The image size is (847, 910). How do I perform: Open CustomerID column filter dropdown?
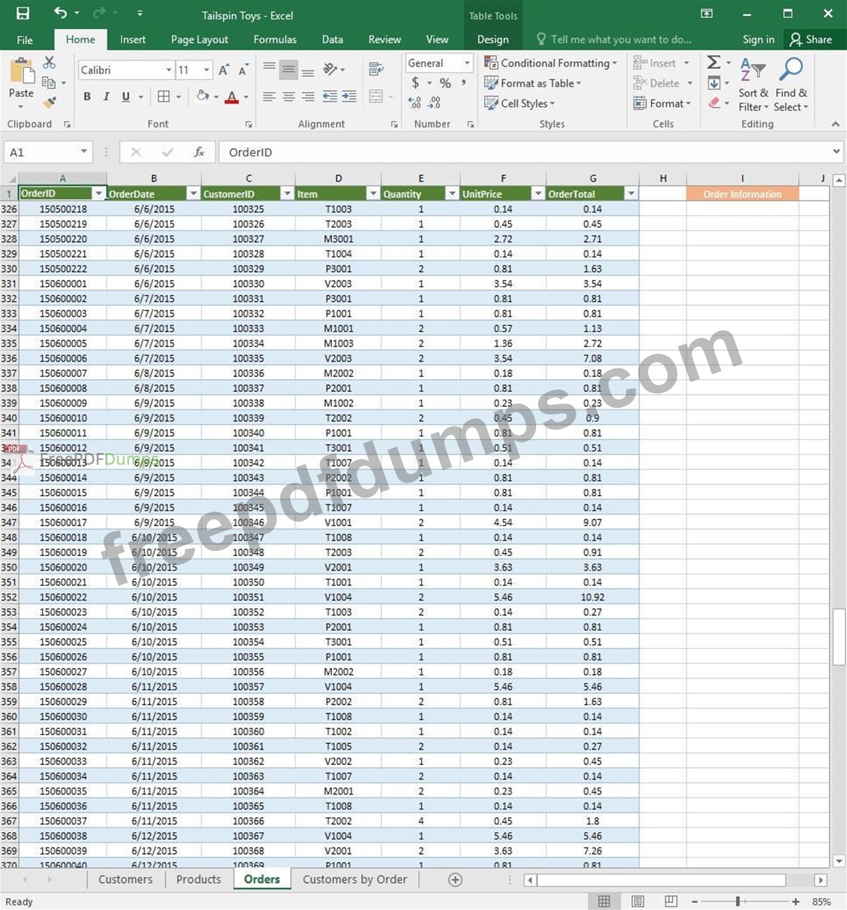coord(287,194)
